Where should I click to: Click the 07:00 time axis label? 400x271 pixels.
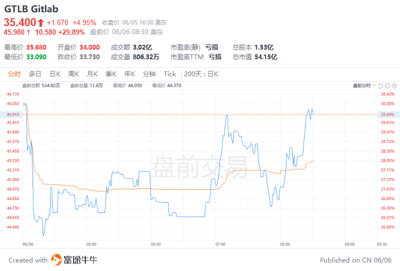[x=220, y=244]
